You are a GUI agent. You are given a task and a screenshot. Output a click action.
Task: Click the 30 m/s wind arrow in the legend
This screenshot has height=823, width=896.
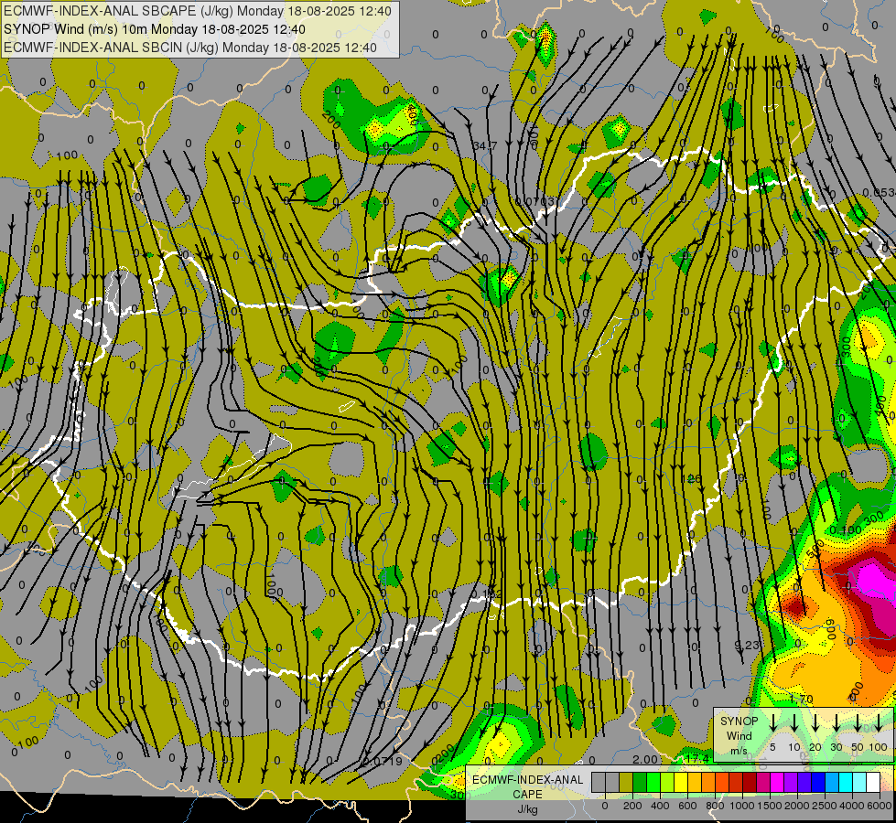(836, 722)
